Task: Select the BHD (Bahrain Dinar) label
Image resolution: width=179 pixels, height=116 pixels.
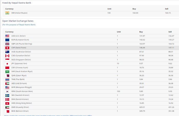Action: click(x=20, y=111)
